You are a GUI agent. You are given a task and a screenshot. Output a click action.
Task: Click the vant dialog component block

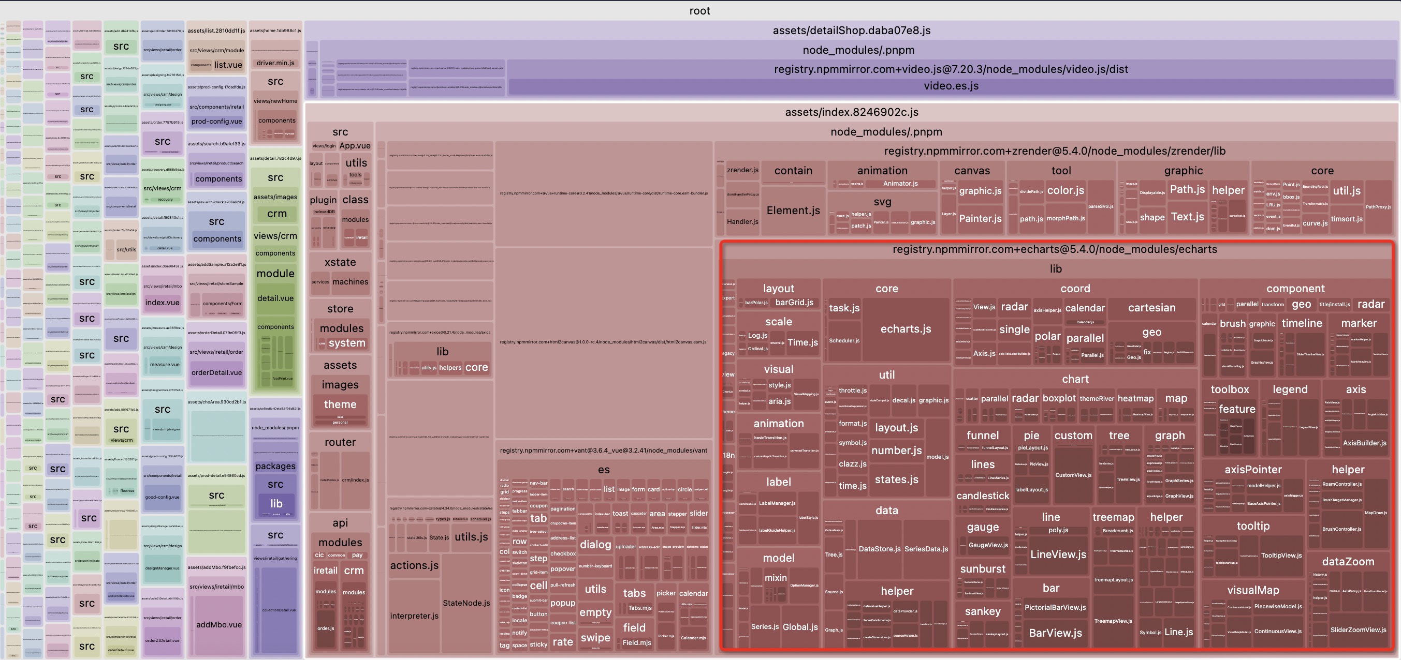pos(595,545)
